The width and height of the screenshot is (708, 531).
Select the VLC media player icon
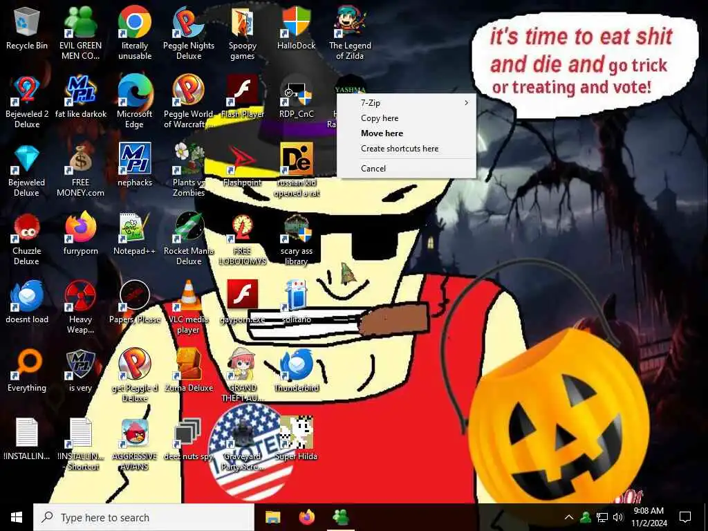tap(189, 297)
